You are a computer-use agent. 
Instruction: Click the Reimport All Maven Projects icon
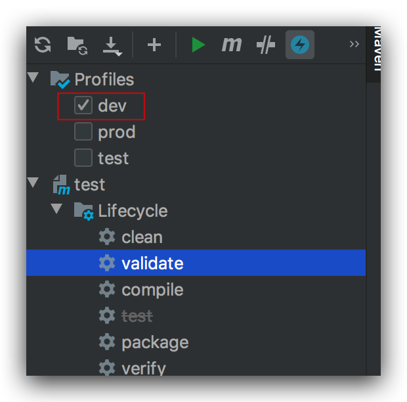click(x=43, y=45)
